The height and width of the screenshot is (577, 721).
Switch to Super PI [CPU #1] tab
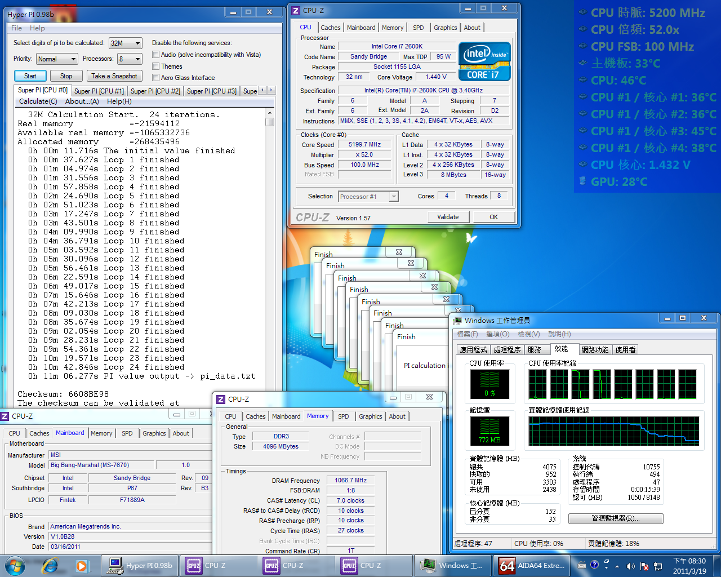[x=99, y=91]
